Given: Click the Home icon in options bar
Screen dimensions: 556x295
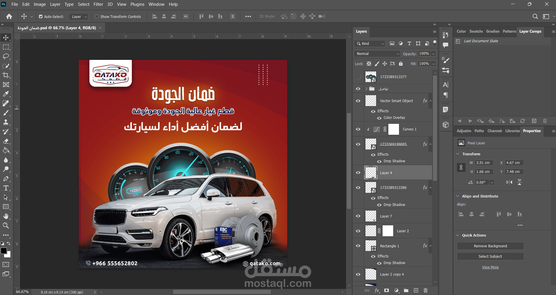Looking at the screenshot, I should tap(9, 16).
